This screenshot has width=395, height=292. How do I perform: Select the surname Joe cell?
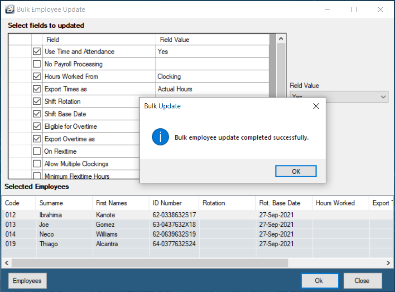(x=64, y=224)
